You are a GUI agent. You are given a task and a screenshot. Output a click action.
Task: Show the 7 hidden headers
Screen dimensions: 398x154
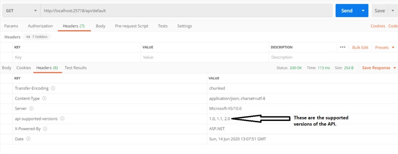pos(37,37)
